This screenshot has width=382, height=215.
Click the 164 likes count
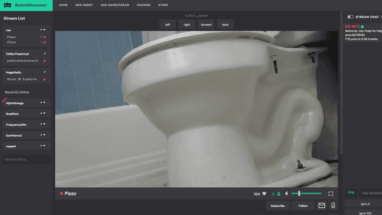point(256,194)
